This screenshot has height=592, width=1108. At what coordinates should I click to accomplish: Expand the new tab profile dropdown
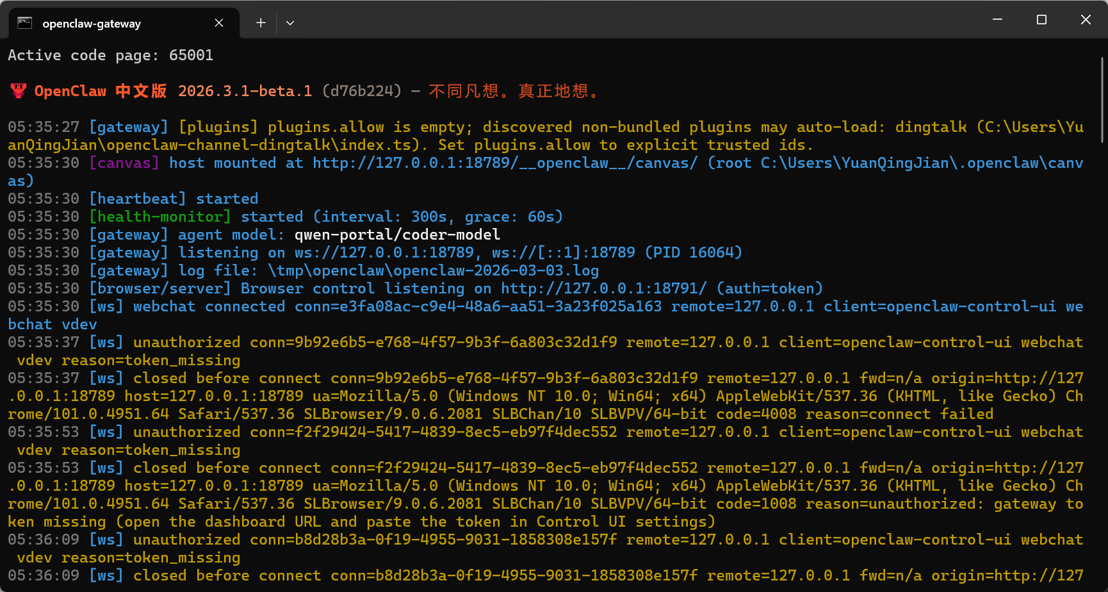pos(290,23)
